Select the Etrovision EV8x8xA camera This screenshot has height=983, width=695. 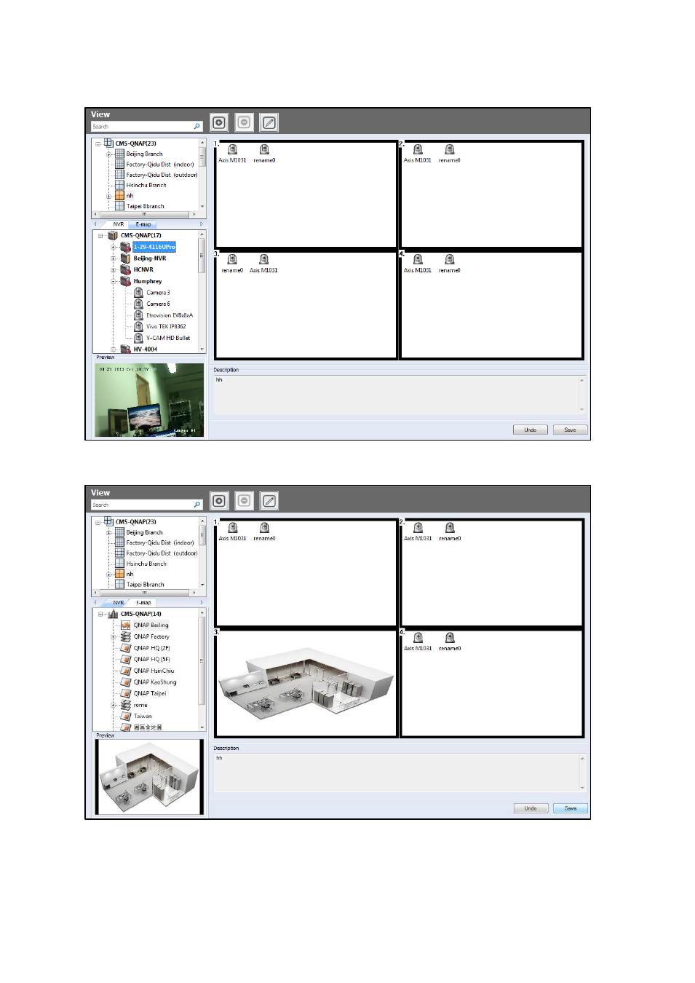click(x=170, y=315)
